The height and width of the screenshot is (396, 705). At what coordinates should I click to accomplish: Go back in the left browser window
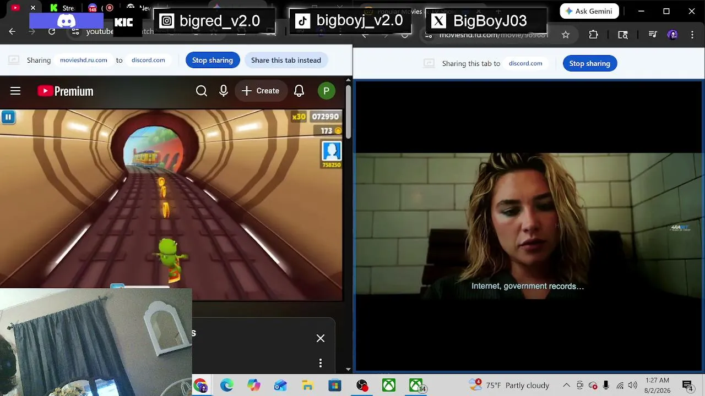click(12, 31)
